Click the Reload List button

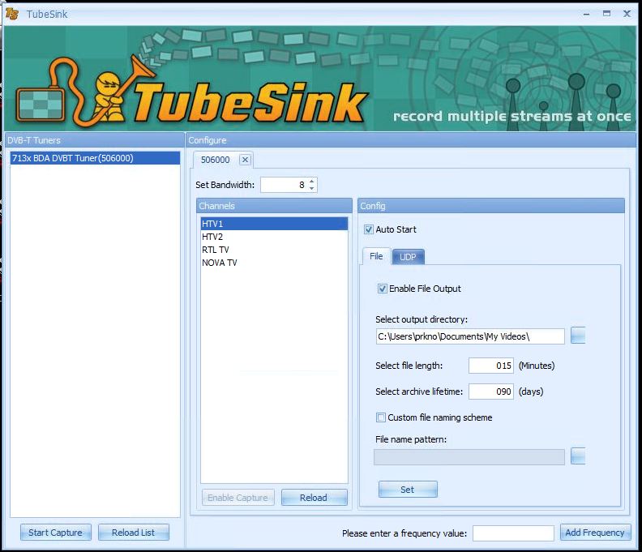tap(134, 533)
